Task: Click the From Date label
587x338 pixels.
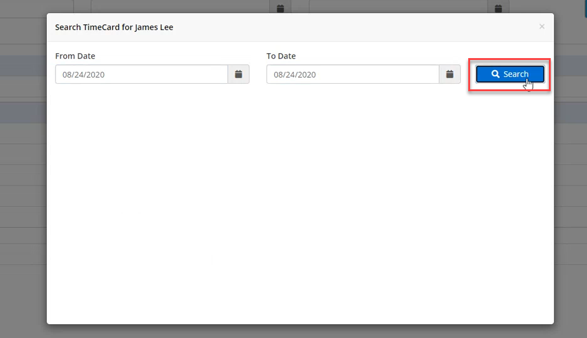Action: pyautogui.click(x=75, y=56)
